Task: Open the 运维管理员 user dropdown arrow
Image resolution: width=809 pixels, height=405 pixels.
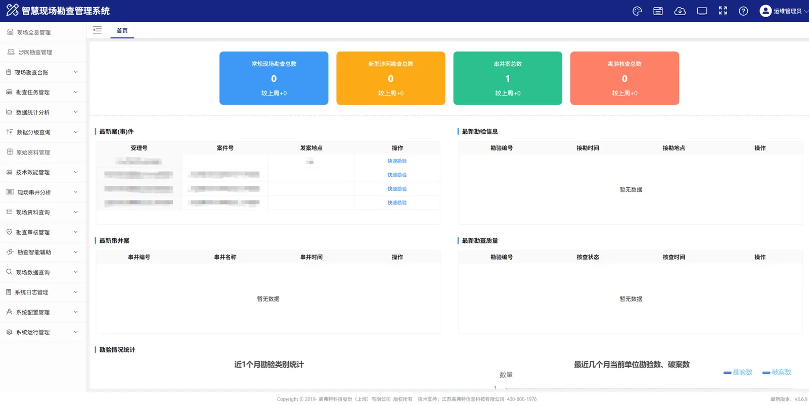Action: pos(806,11)
